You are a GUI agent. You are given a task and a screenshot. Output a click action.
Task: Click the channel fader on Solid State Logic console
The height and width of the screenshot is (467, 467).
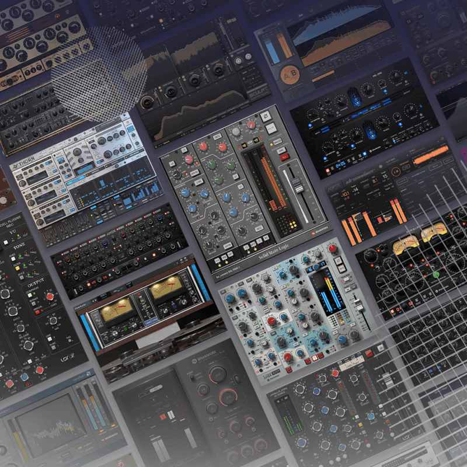[298, 185]
